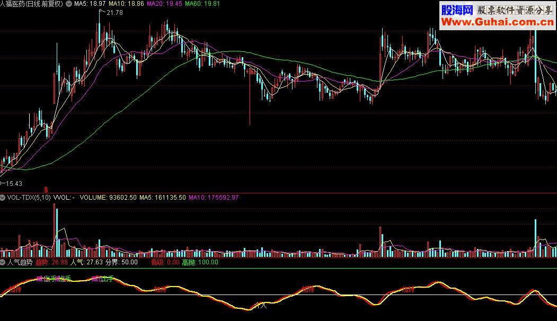Screen dimensions: 557x321
Task: Click the 趋势: 26.99 value
Action: coord(51,262)
